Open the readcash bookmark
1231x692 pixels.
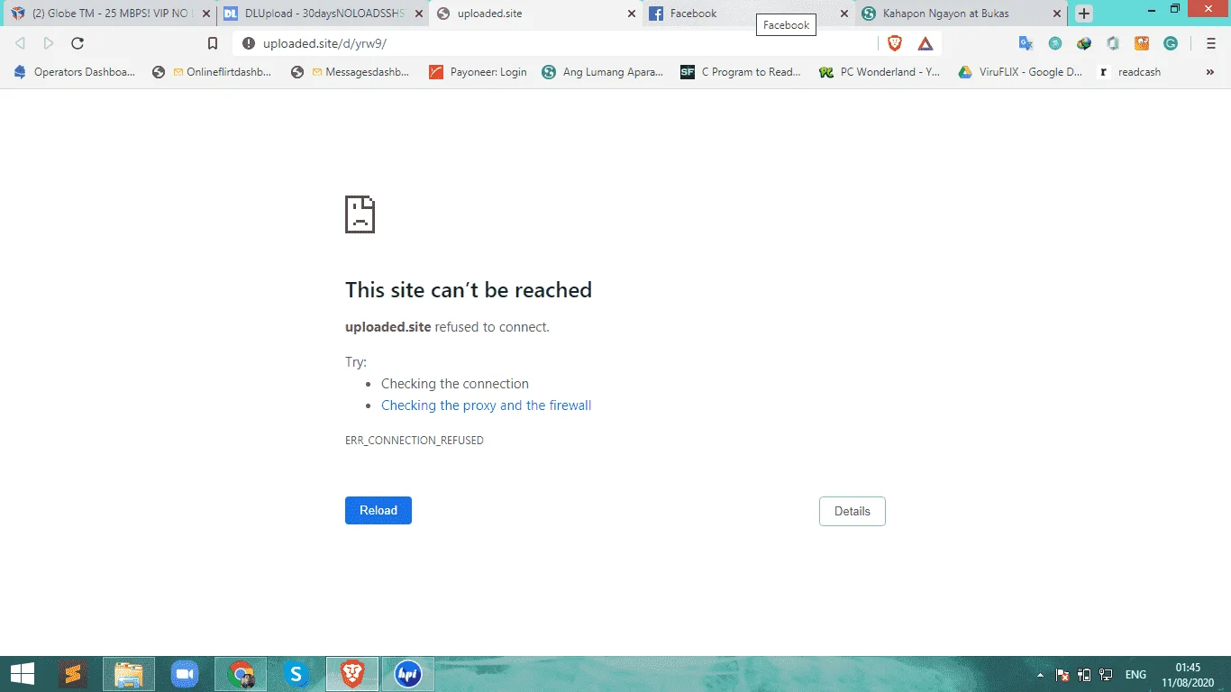pyautogui.click(x=1129, y=72)
